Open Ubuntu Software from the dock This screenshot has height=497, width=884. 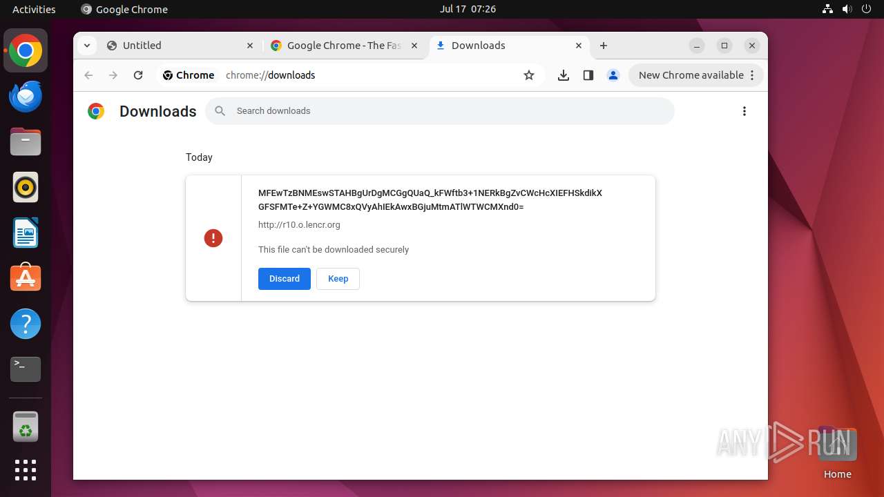(x=26, y=278)
